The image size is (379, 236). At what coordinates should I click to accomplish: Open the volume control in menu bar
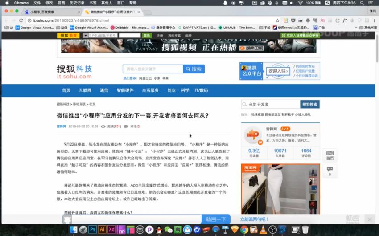tap(292, 3)
